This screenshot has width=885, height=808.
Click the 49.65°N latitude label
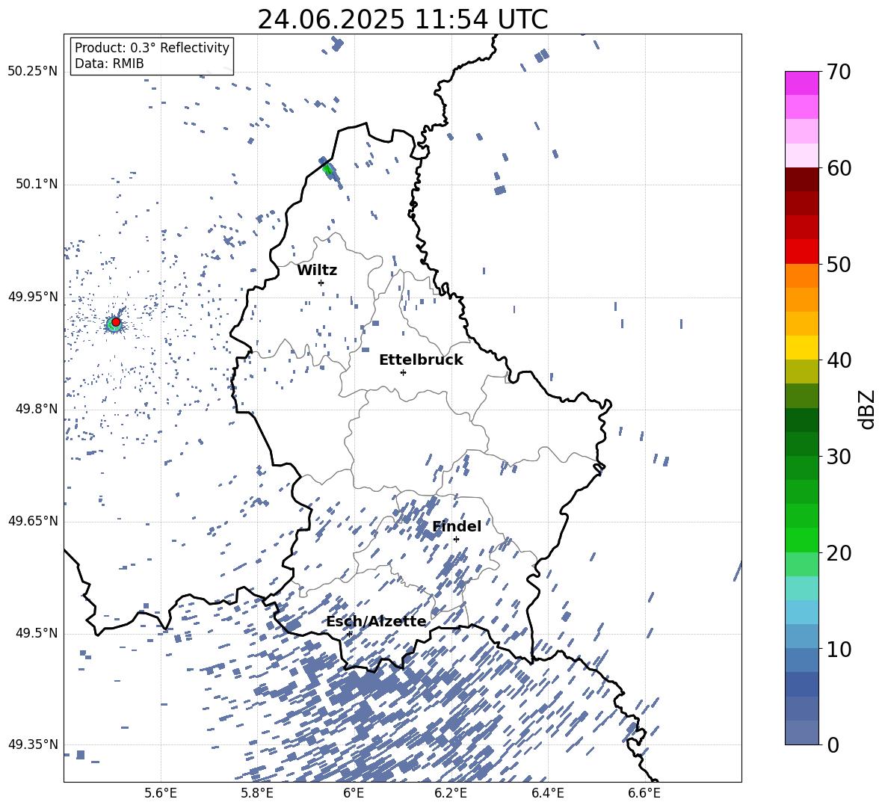pos(33,521)
